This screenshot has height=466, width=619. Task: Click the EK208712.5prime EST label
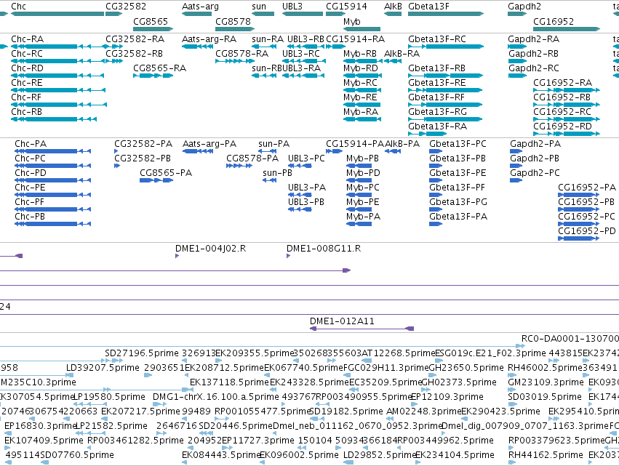pos(224,368)
